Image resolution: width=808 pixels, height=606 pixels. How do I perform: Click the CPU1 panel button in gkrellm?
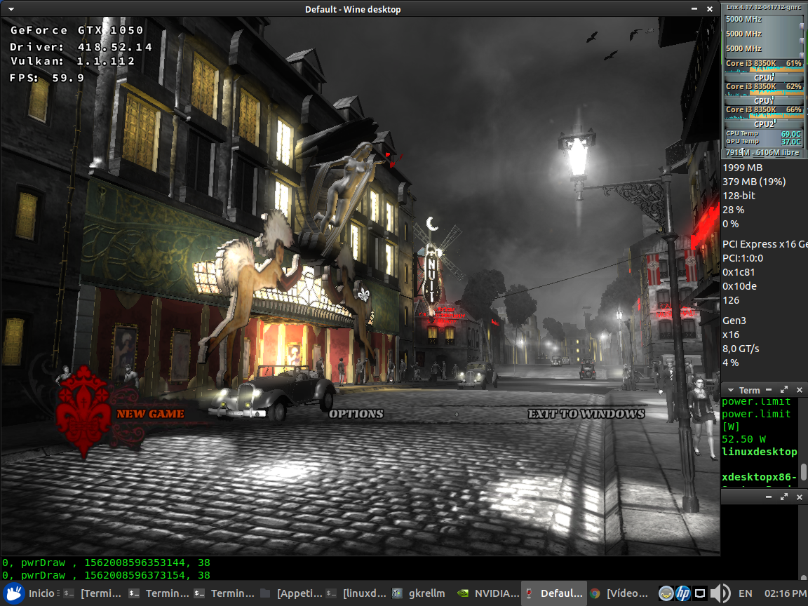click(x=765, y=101)
